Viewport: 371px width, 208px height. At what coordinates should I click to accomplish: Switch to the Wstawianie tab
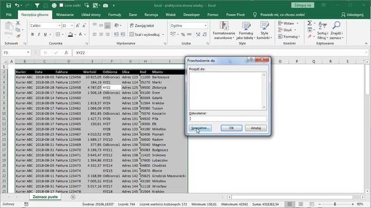(x=65, y=14)
